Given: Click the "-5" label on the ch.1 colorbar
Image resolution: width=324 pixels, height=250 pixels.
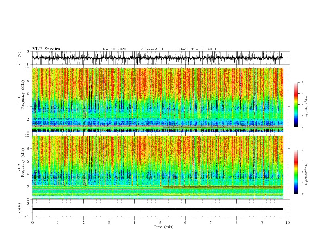Looking at the screenshot, I should coord(302,105).
